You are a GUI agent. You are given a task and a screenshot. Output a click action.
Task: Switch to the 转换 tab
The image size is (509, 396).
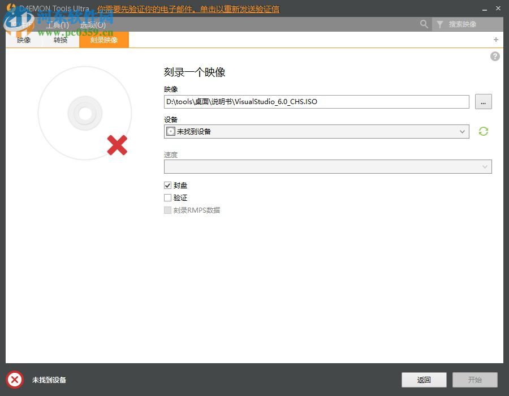click(x=60, y=40)
